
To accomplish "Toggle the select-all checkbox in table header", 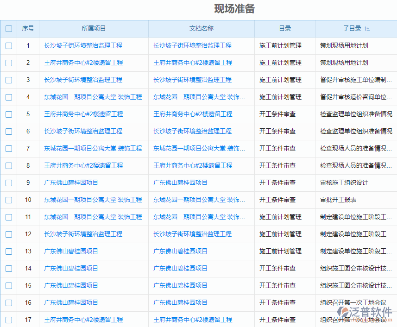I will click(8, 28).
